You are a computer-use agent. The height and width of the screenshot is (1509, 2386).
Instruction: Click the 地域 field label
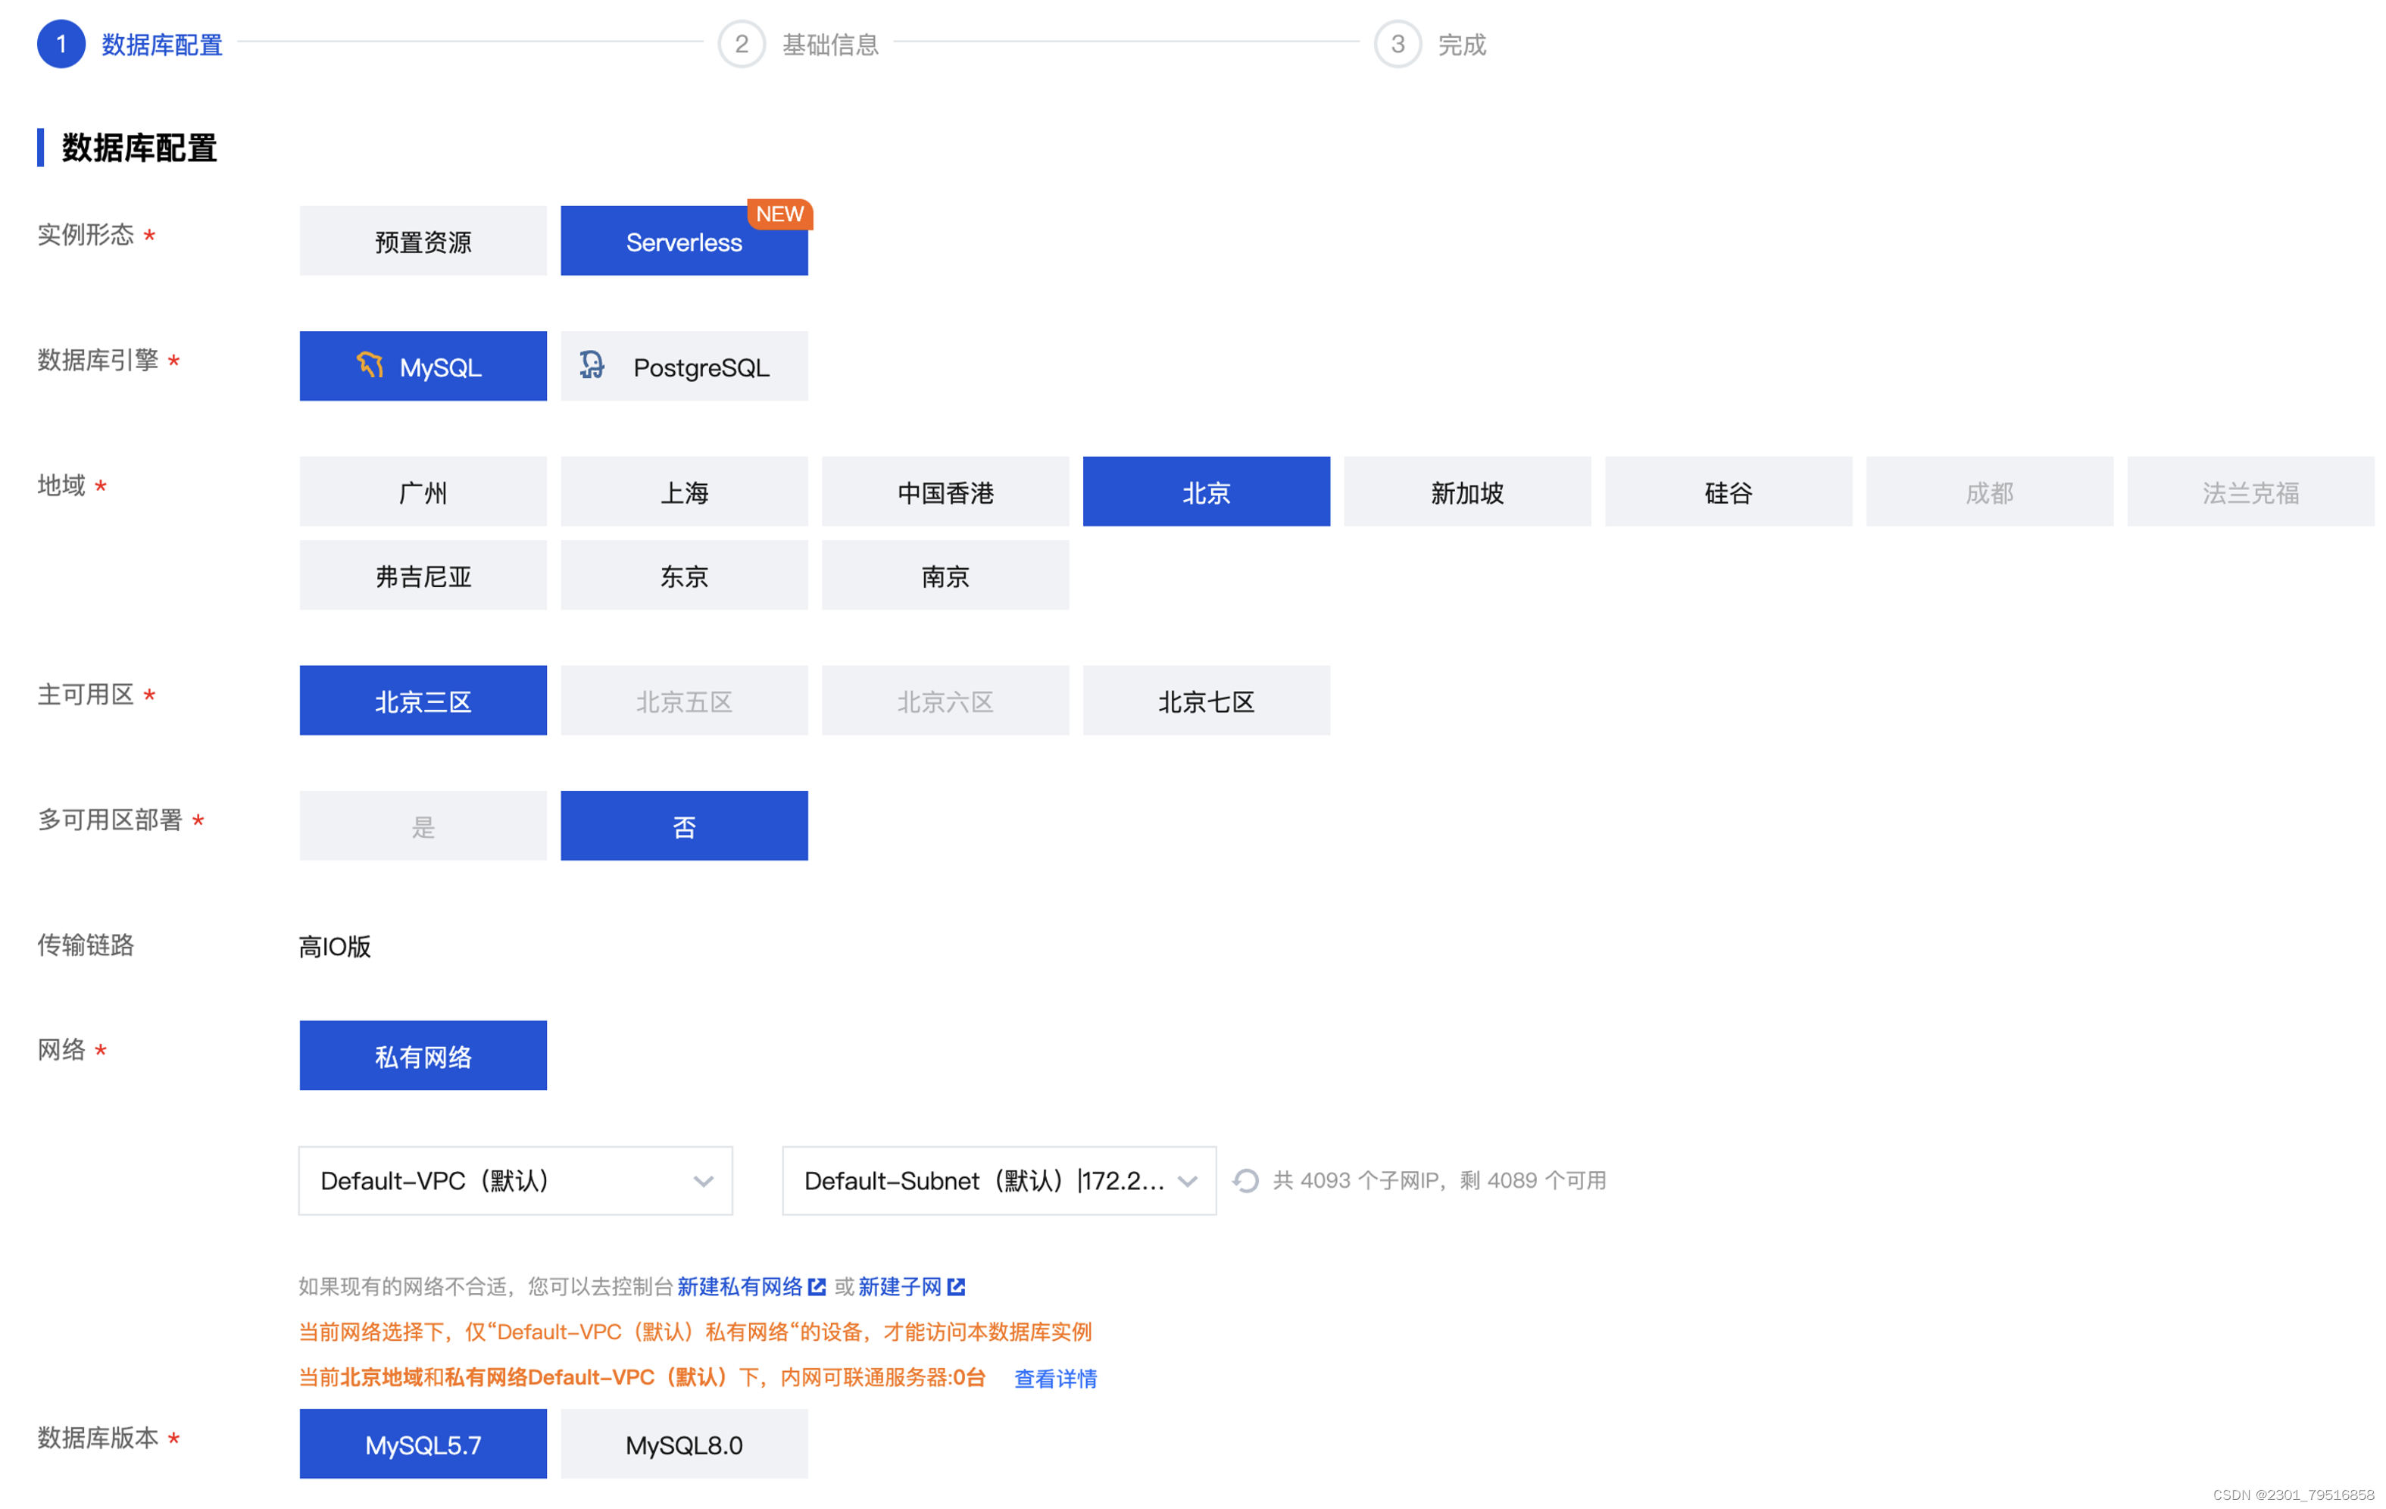tap(61, 486)
